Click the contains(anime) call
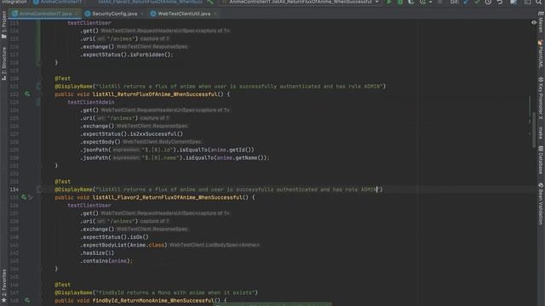Image resolution: width=545 pixels, height=306 pixels. click(x=106, y=261)
